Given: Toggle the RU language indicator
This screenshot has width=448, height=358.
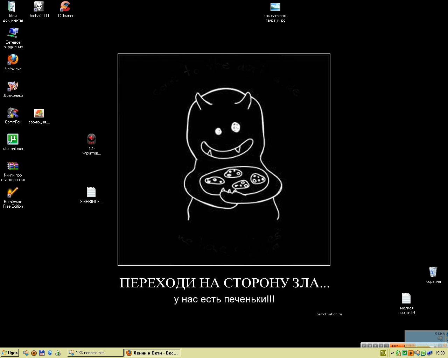Looking at the screenshot, I should click(383, 353).
